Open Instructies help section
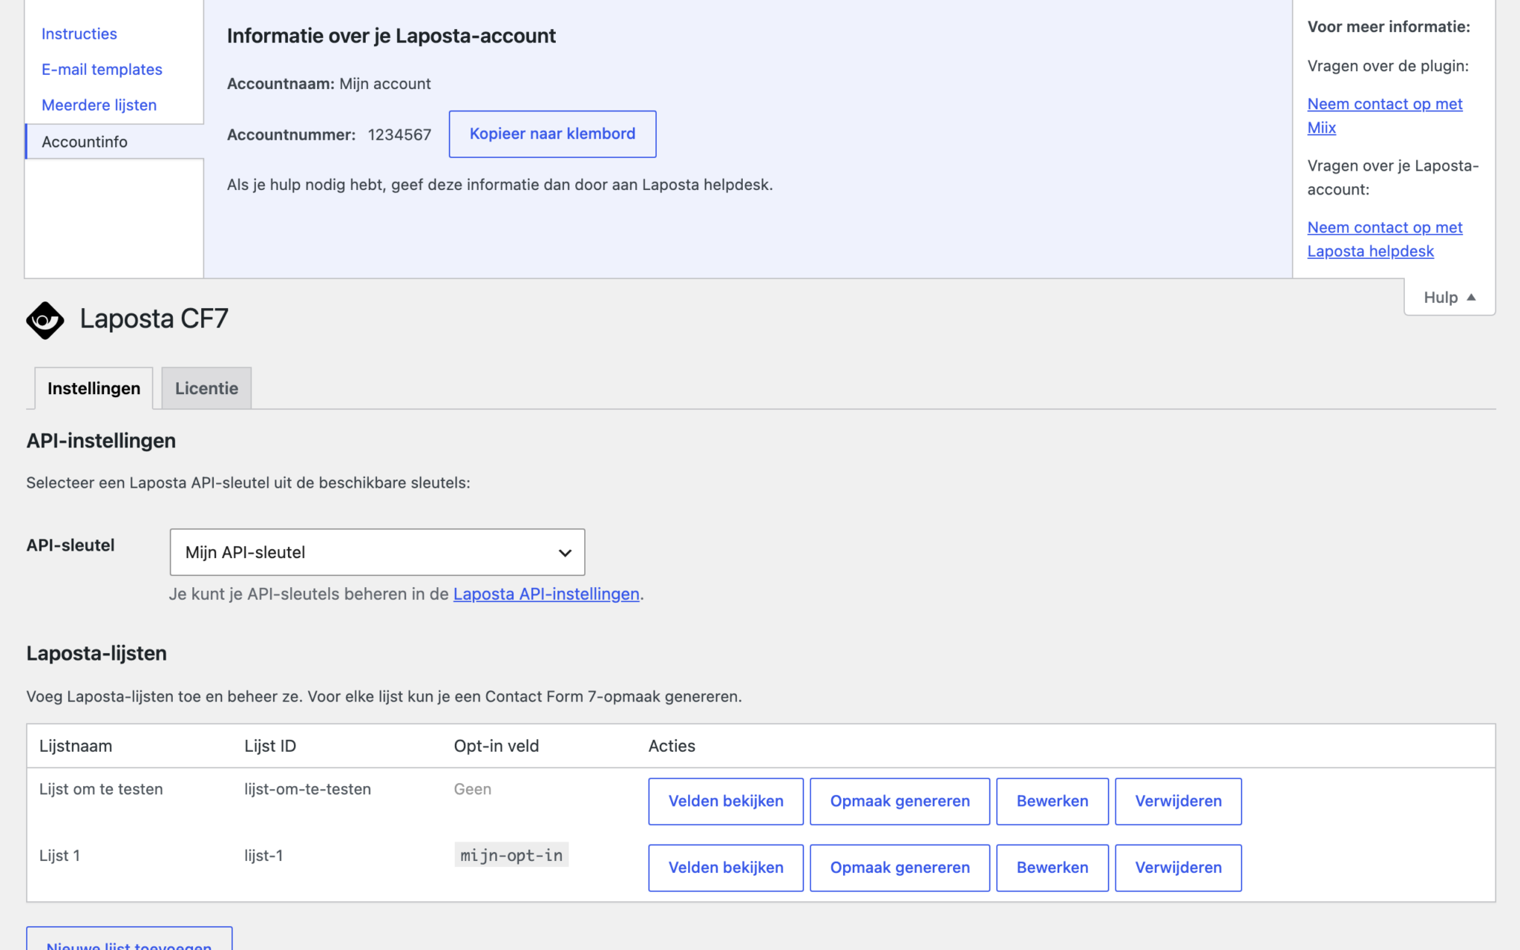This screenshot has width=1520, height=950. (x=79, y=34)
